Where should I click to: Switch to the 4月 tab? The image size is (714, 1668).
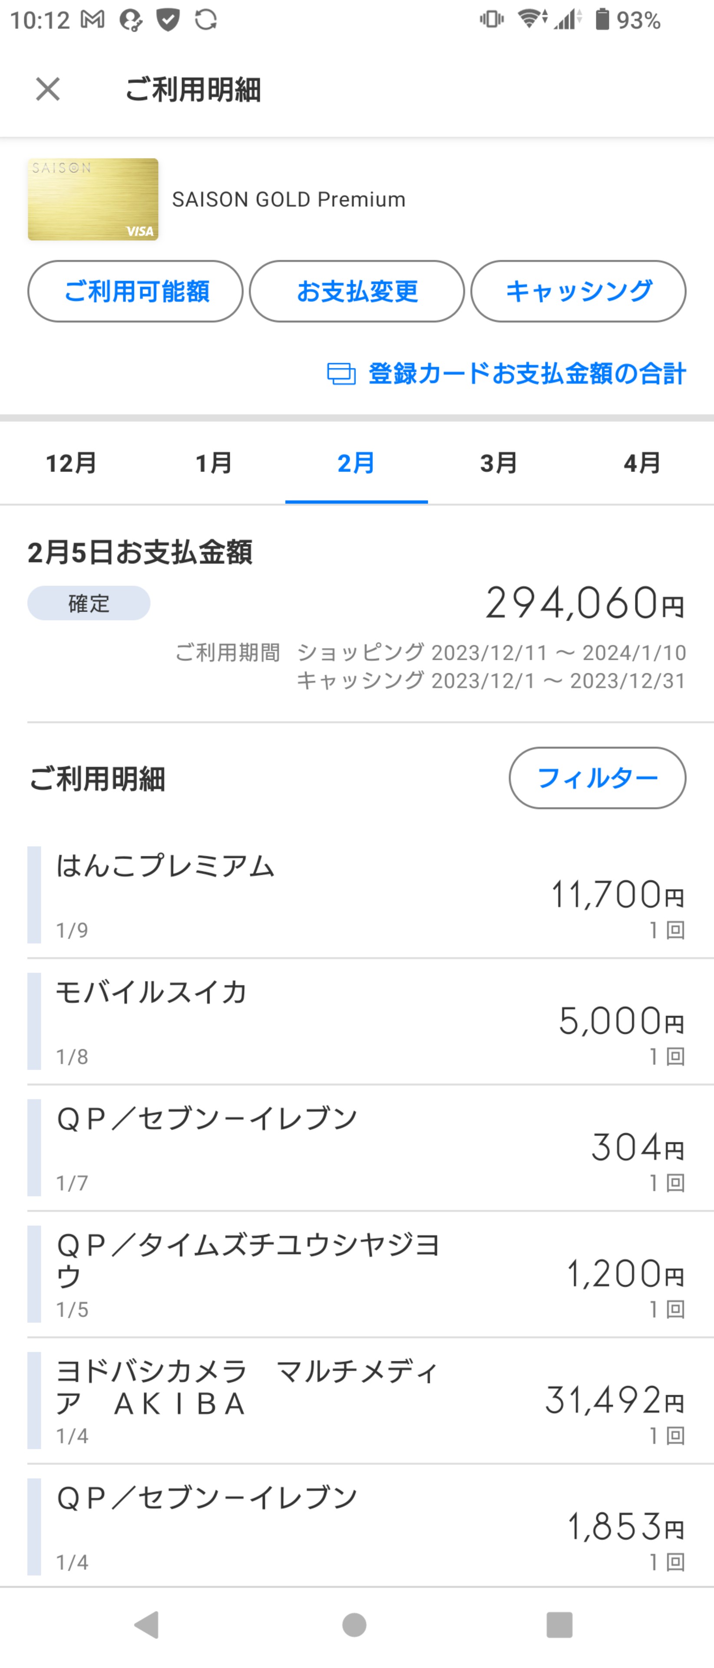pyautogui.click(x=641, y=463)
